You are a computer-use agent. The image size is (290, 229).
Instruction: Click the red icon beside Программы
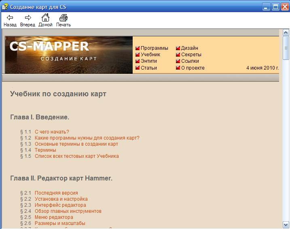(138, 48)
